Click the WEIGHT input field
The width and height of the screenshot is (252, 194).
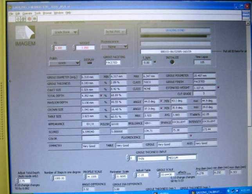85,48
